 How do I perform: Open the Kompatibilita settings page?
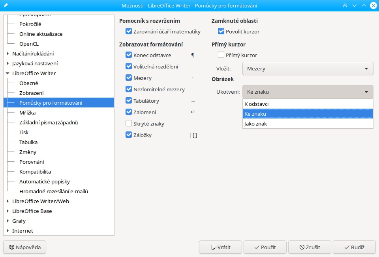35,172
